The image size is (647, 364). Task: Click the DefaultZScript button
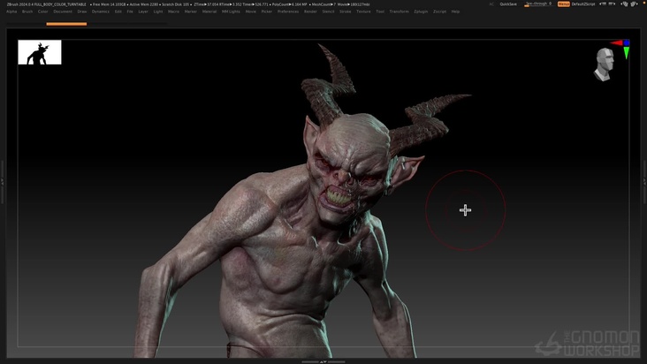pyautogui.click(x=583, y=4)
